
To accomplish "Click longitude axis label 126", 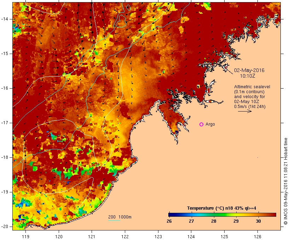I will (x=257, y=236).
